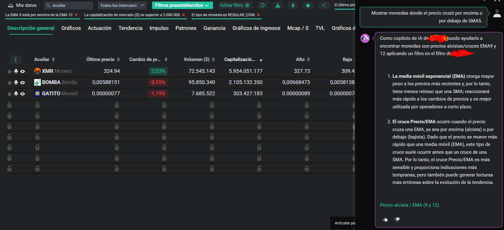Click the XMR change value 2,03%

(158, 71)
